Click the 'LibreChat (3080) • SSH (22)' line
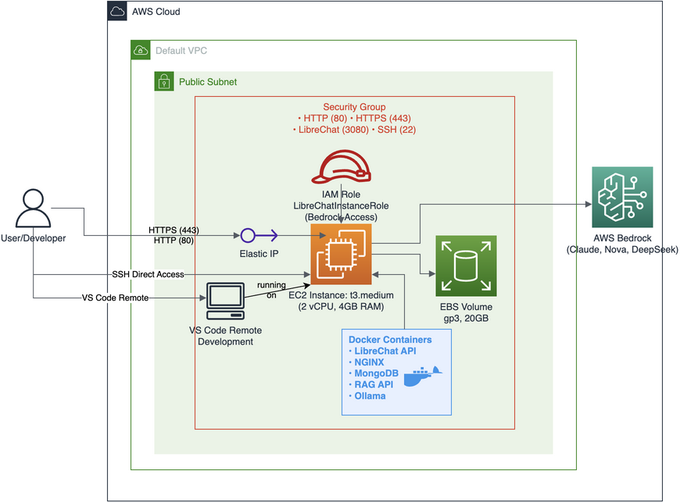 click(x=354, y=130)
